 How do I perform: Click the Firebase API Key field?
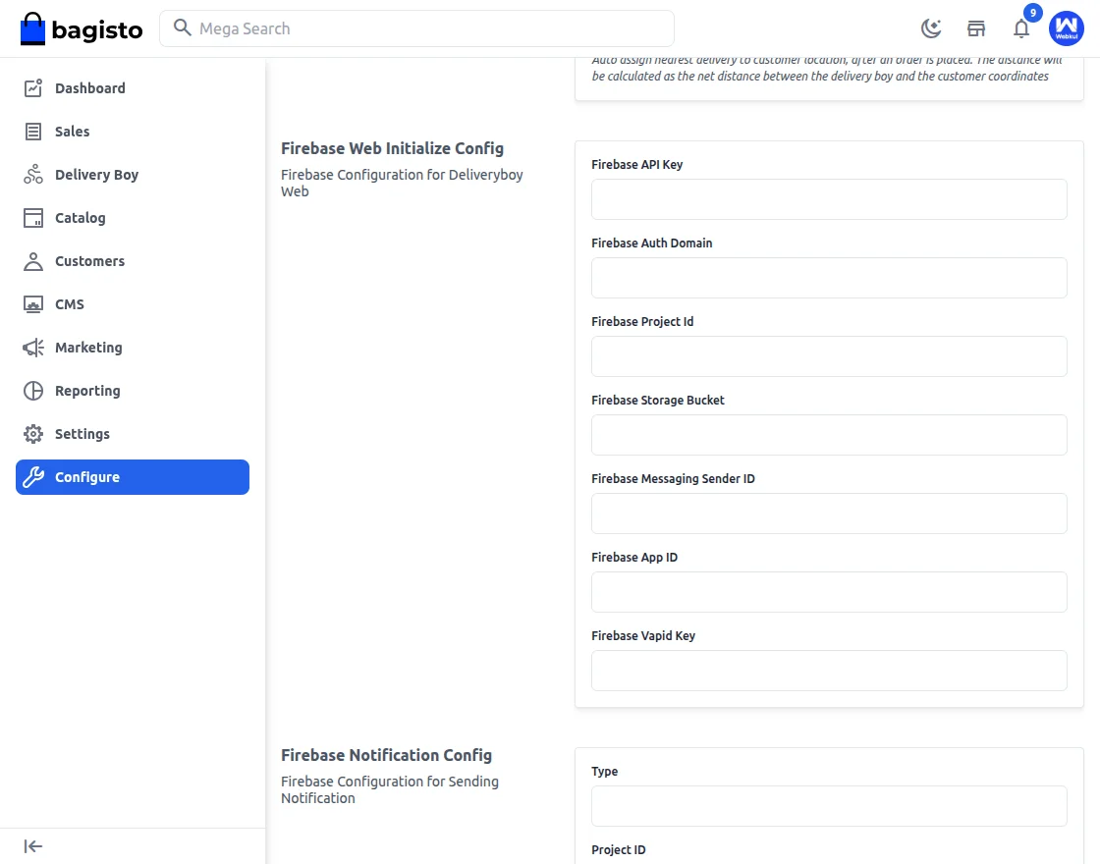pos(829,199)
